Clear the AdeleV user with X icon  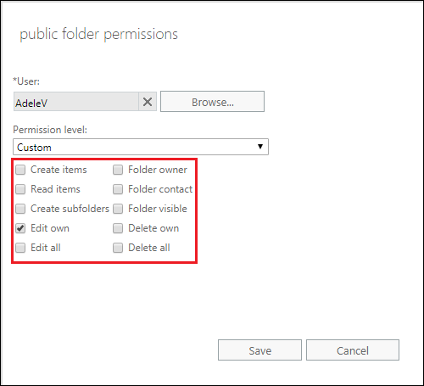tap(148, 102)
